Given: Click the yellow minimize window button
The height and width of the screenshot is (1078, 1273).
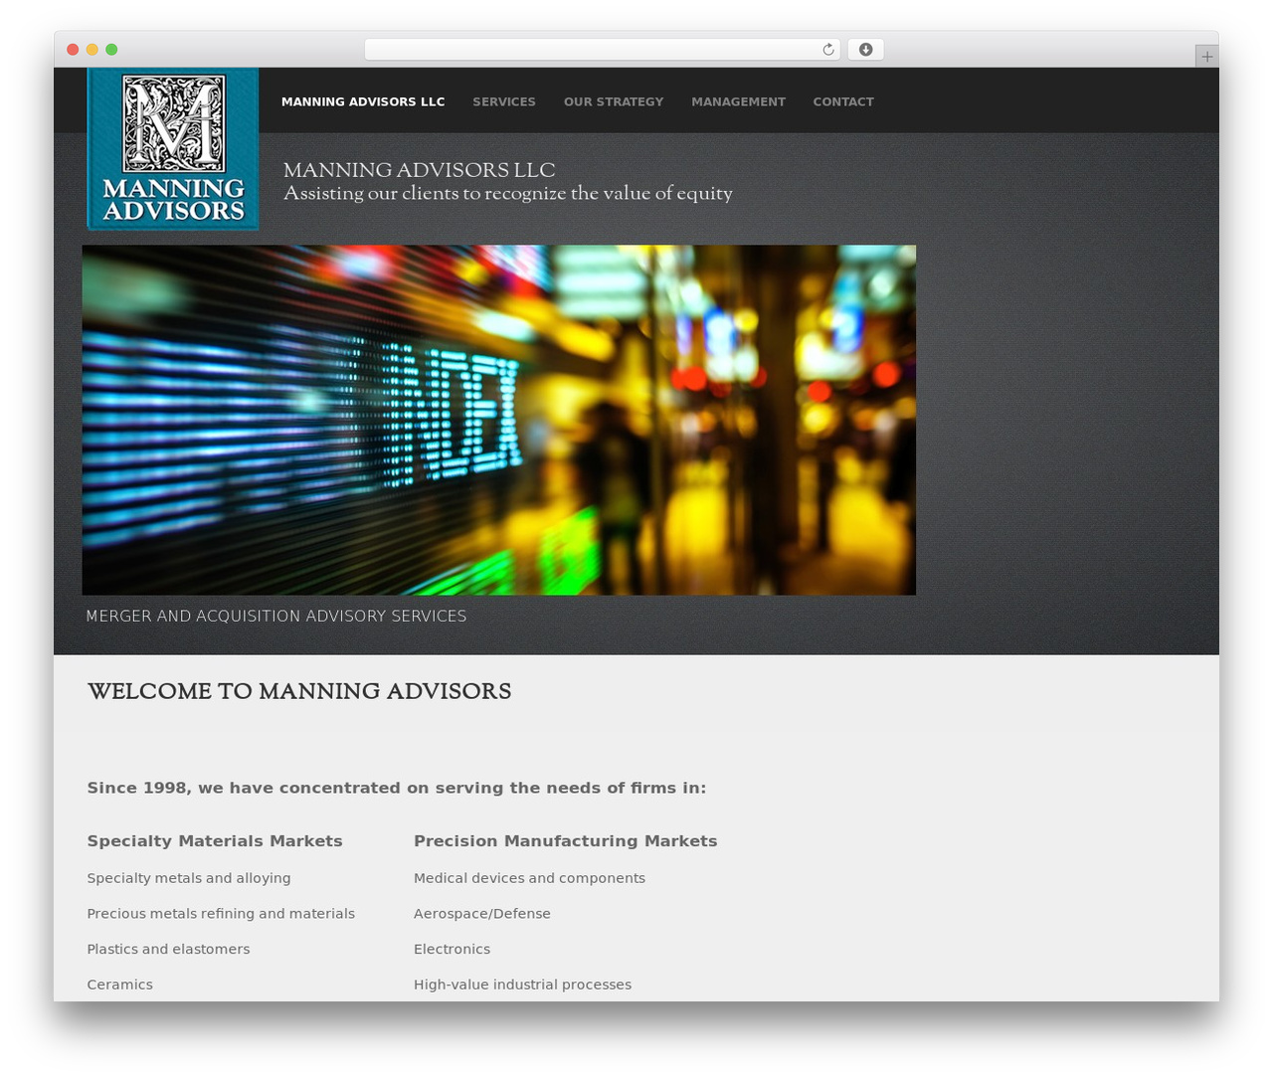Looking at the screenshot, I should pyautogui.click(x=92, y=50).
